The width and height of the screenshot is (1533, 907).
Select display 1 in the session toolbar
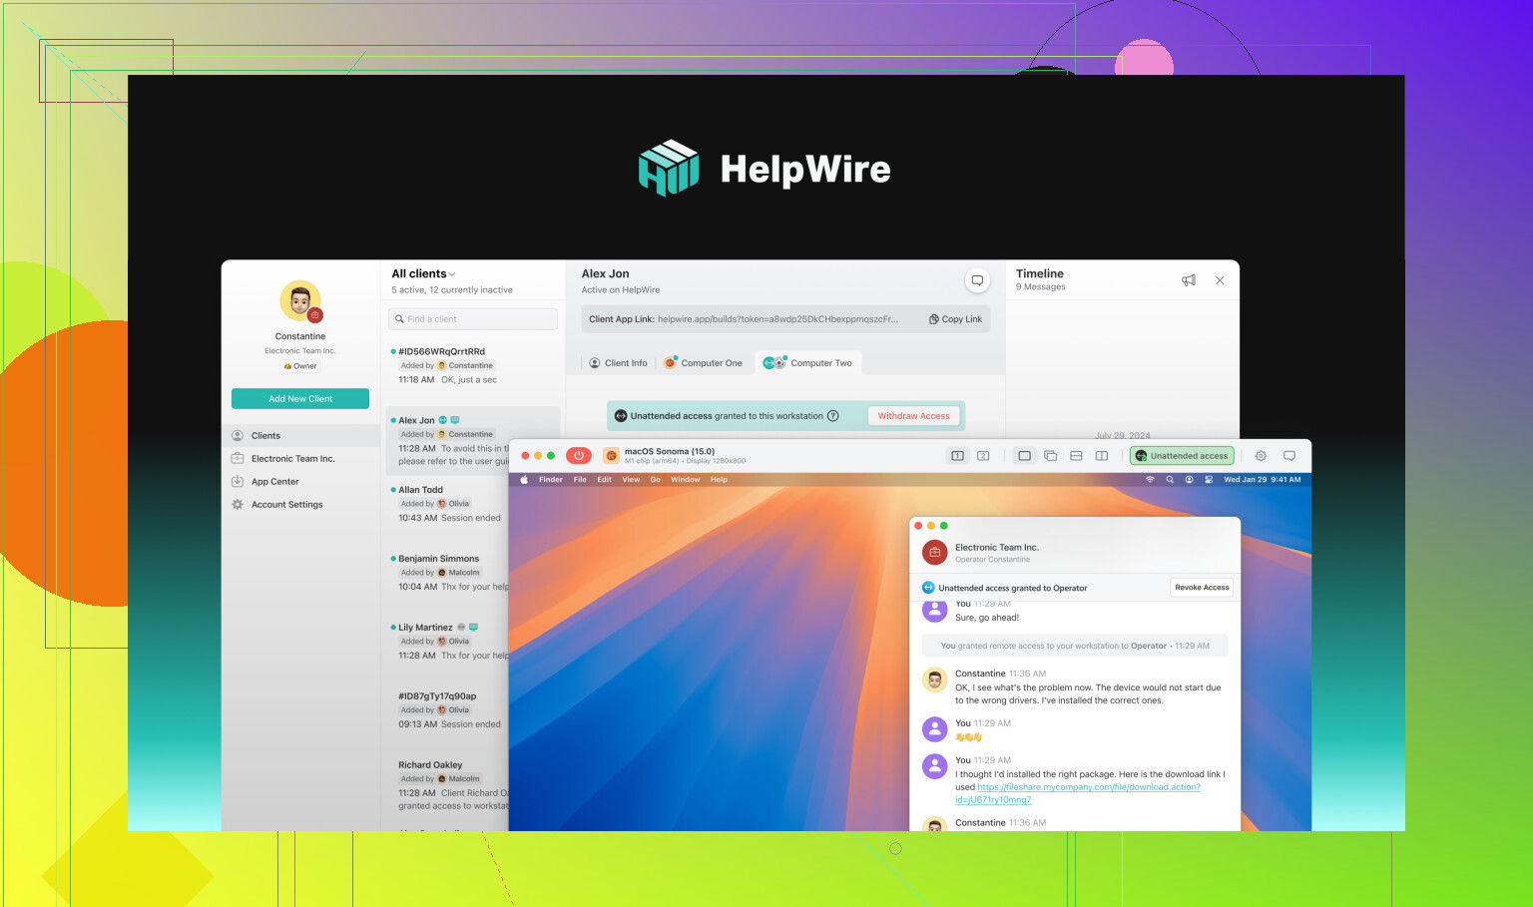coord(957,456)
